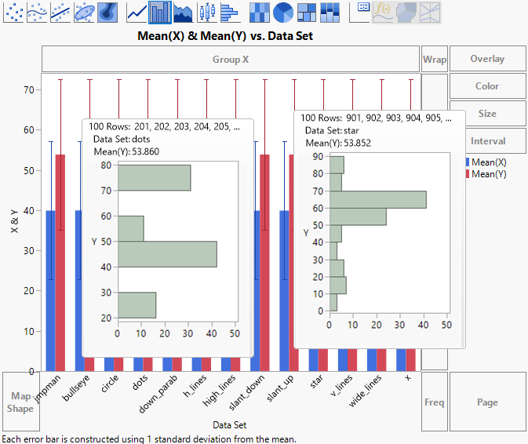Click the Wrap drop zone
528x444 pixels.
(x=435, y=60)
